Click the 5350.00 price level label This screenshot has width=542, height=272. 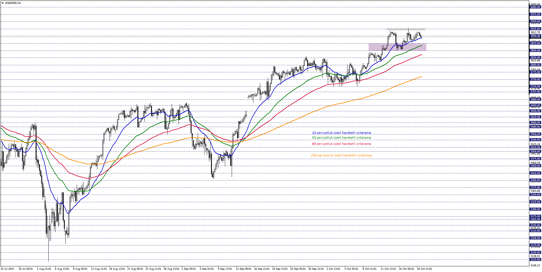(x=535, y=195)
